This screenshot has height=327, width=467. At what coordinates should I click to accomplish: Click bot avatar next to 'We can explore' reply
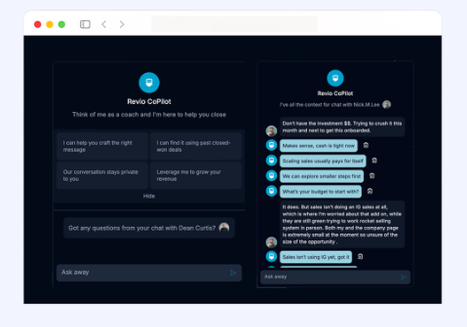271,175
